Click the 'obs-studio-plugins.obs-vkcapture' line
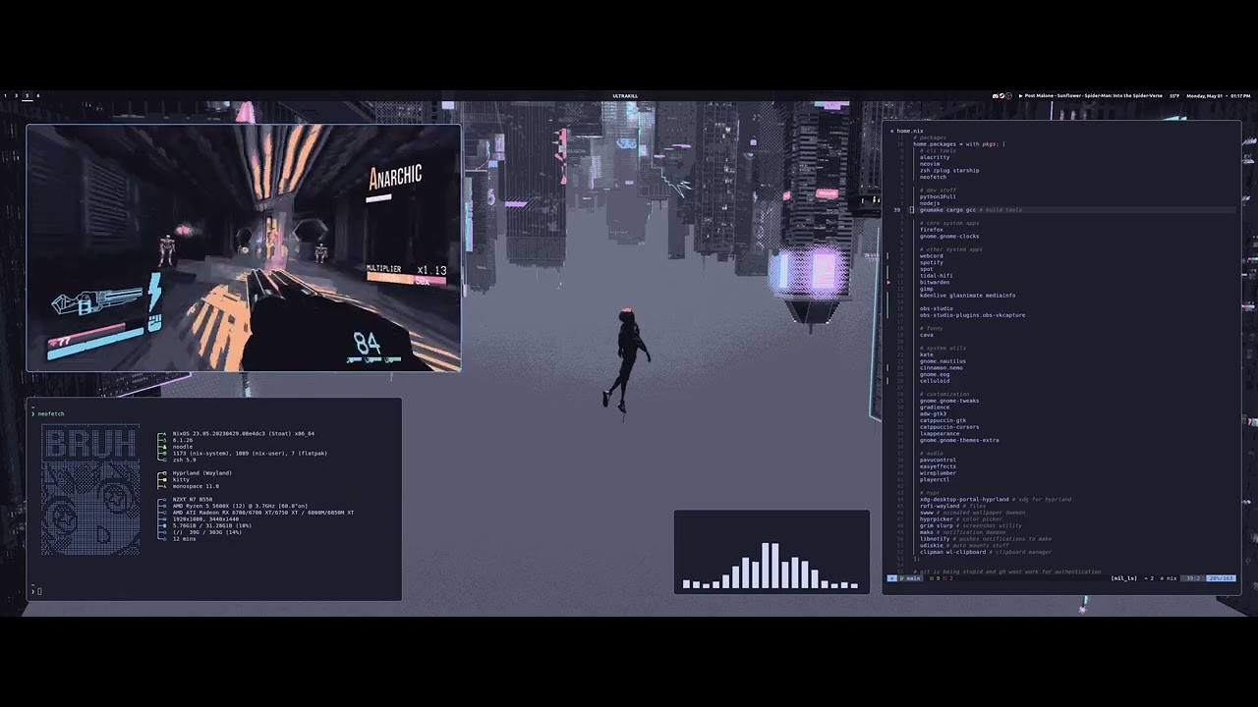Image resolution: width=1258 pixels, height=707 pixels. pos(972,315)
